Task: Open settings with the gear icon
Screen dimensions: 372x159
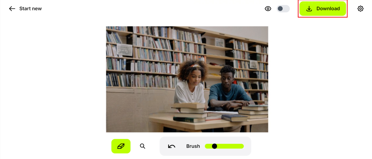Action: click(x=360, y=9)
